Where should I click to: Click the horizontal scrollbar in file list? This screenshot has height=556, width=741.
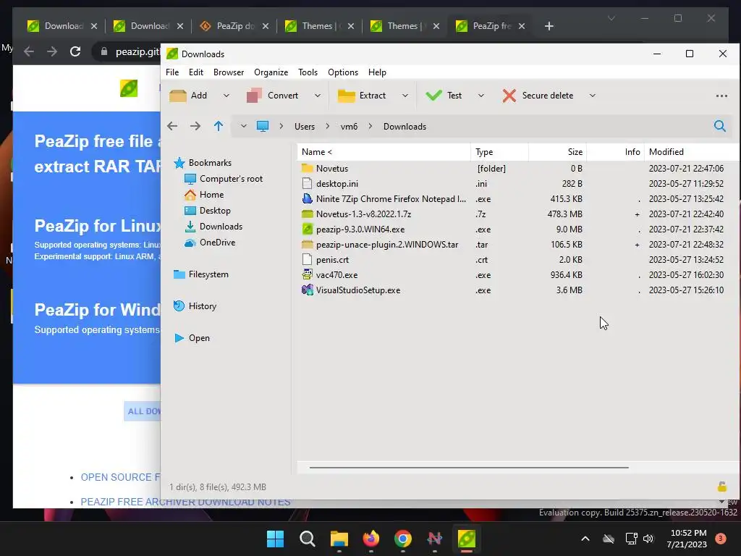[469, 468]
